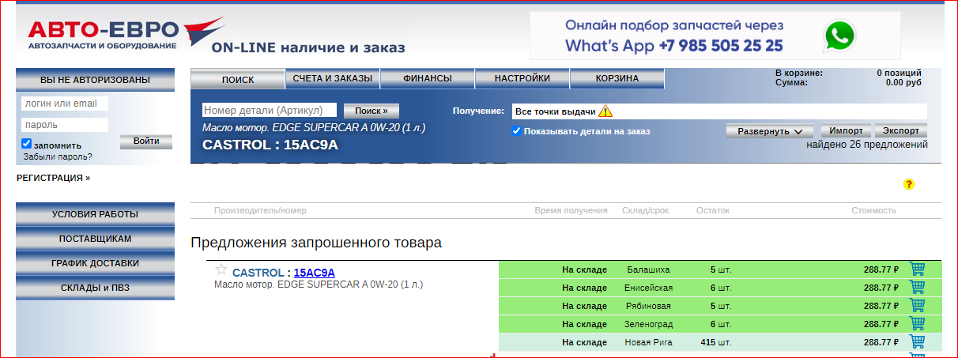Viewport: 958px width, 358px height.
Task: Click the 'Склад/срок' column header
Action: tap(645, 211)
